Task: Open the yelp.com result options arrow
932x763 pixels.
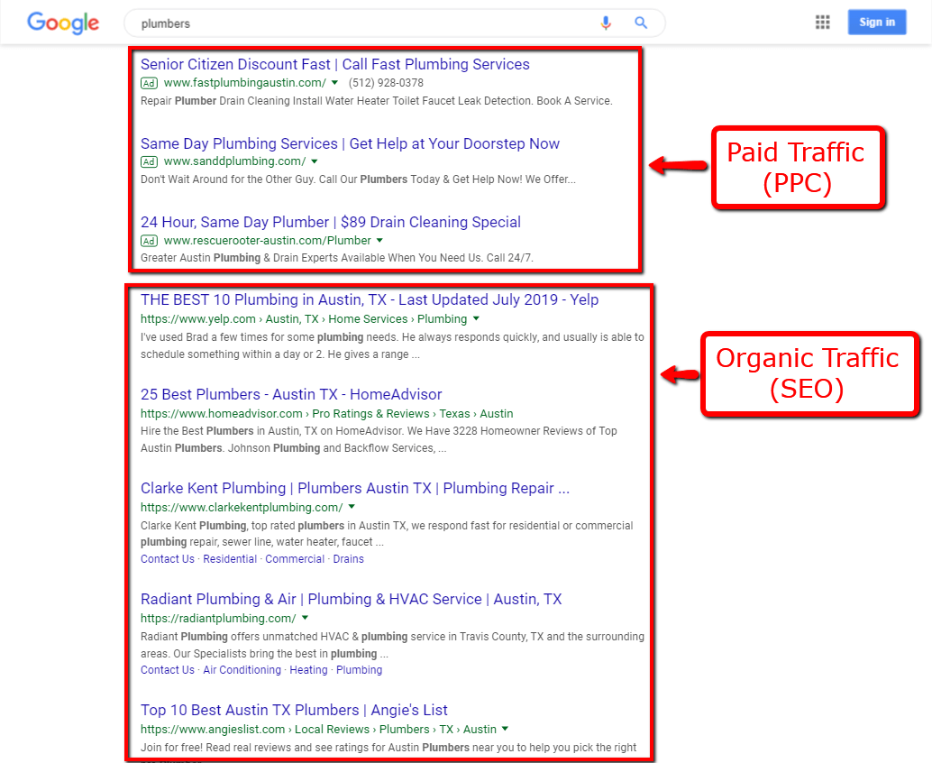Action: point(476,319)
